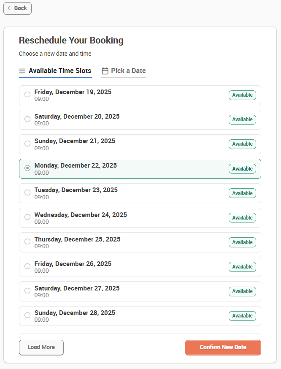Confirm the new booking date
This screenshot has height=369, width=281.
pyautogui.click(x=223, y=347)
